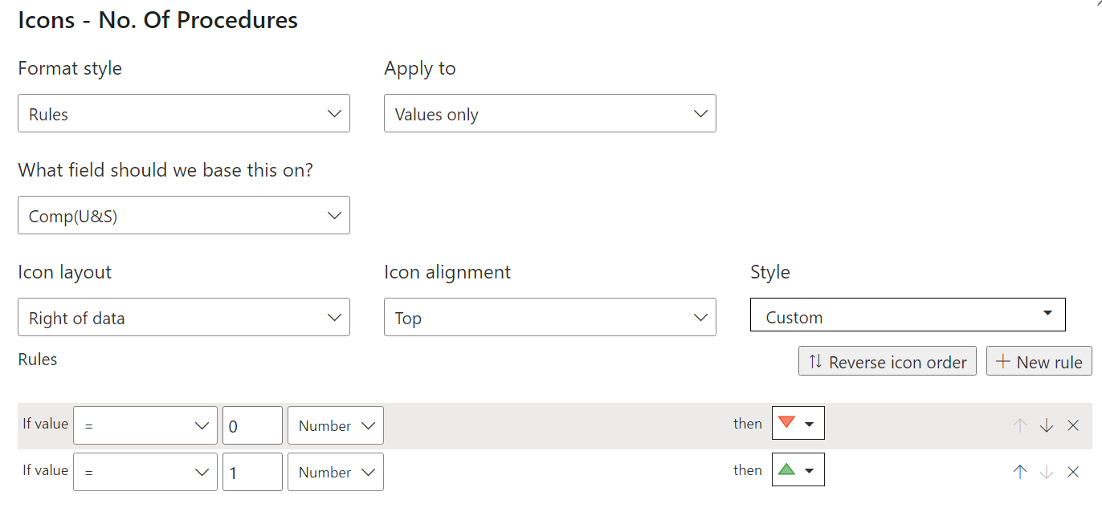Click the 'Apply to' label
Viewport: 1102px width, 516px height.
tap(420, 68)
